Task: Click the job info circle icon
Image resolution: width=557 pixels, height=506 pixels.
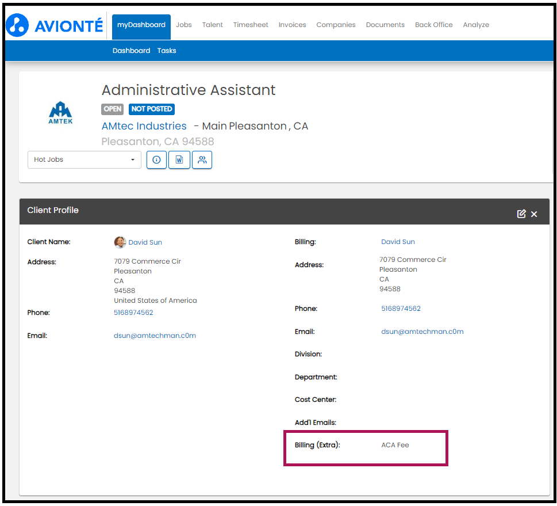Action: (x=156, y=160)
